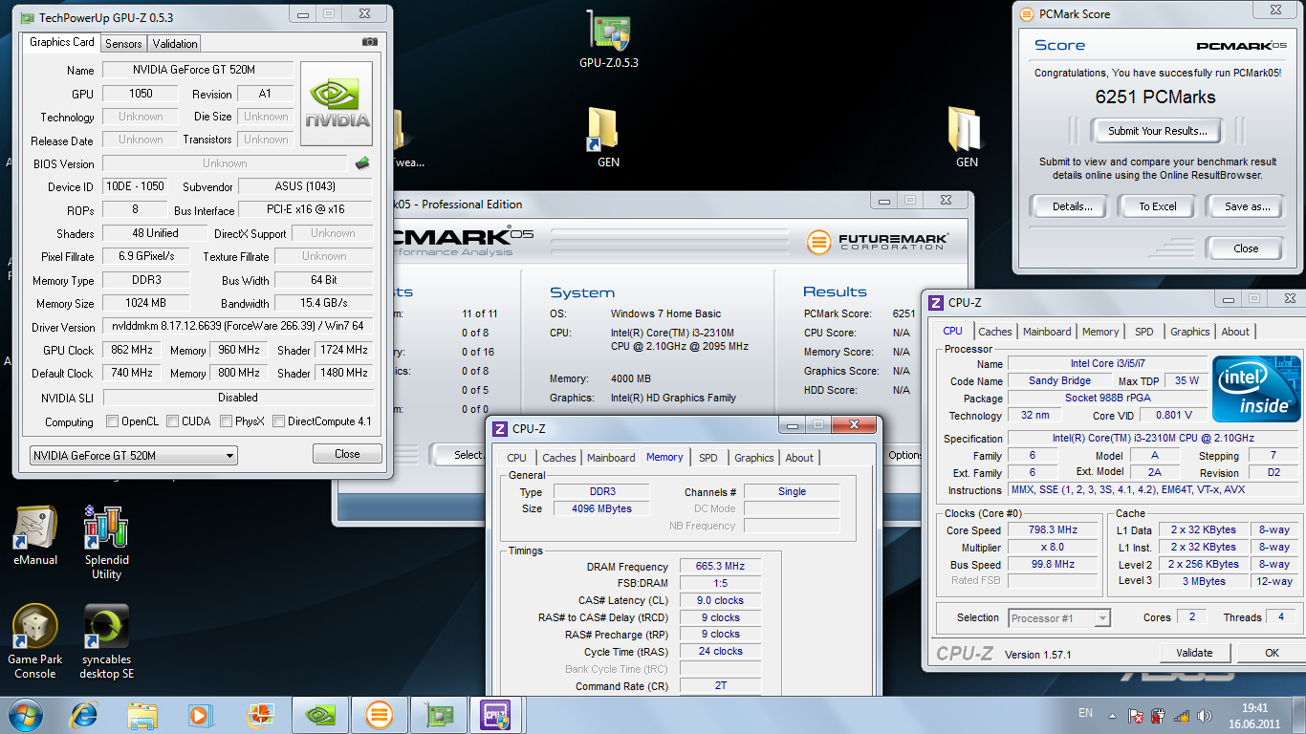Click the NVIDIA logo in GPU-Z
Viewport: 1306px width, 734px height.
tap(337, 104)
